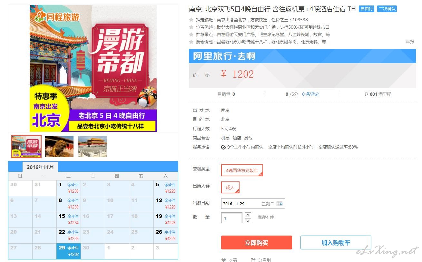
Task: Click the 举报 report link
Action: pos(410,42)
